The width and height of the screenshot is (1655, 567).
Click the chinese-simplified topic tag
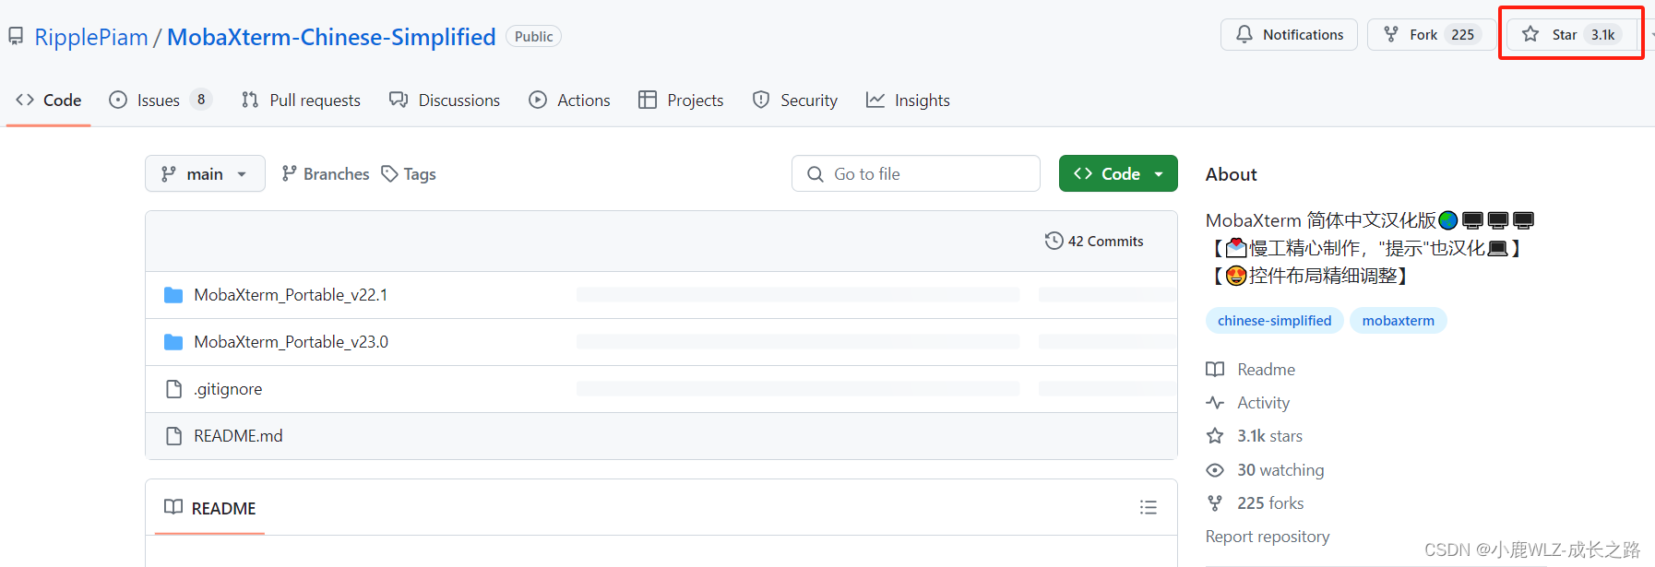tap(1275, 321)
